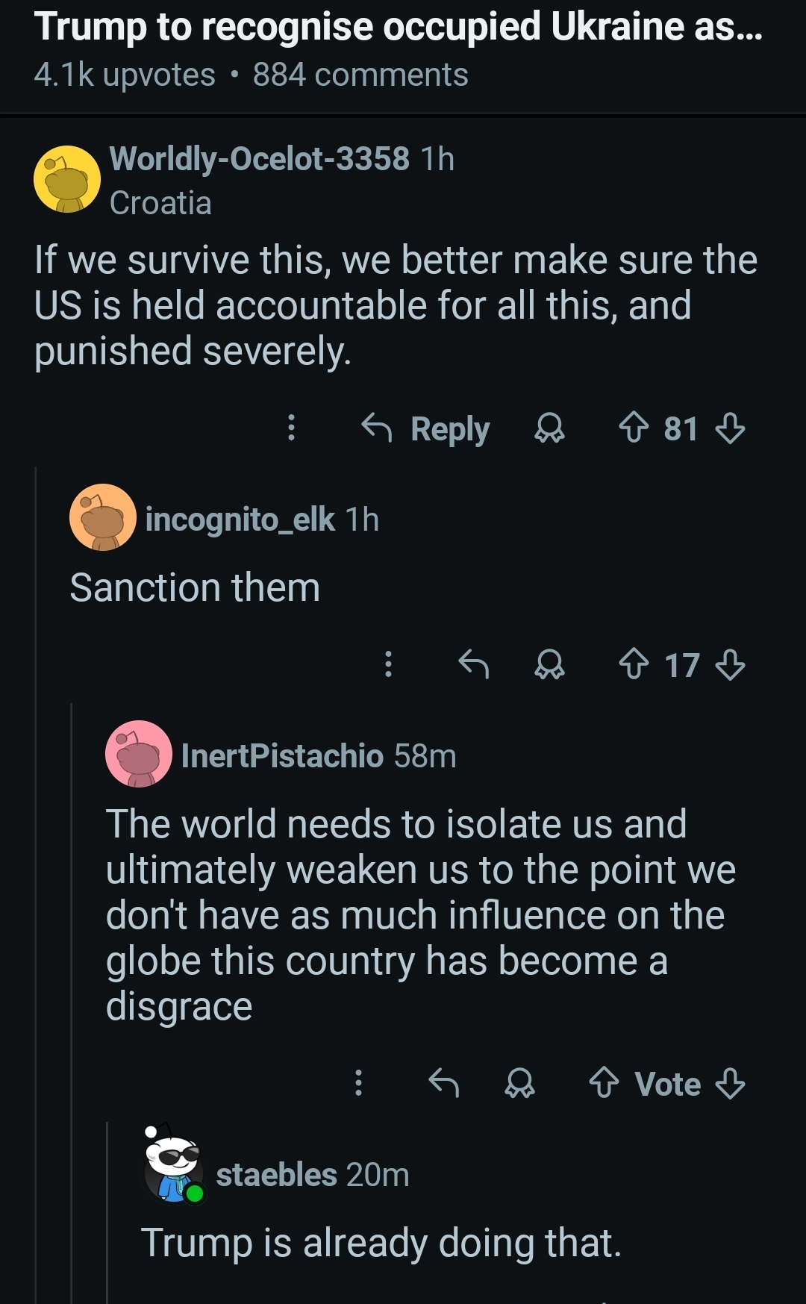Tap InertPistachio's pink avatar
Screen dimensions: 806x1304
pos(139,754)
